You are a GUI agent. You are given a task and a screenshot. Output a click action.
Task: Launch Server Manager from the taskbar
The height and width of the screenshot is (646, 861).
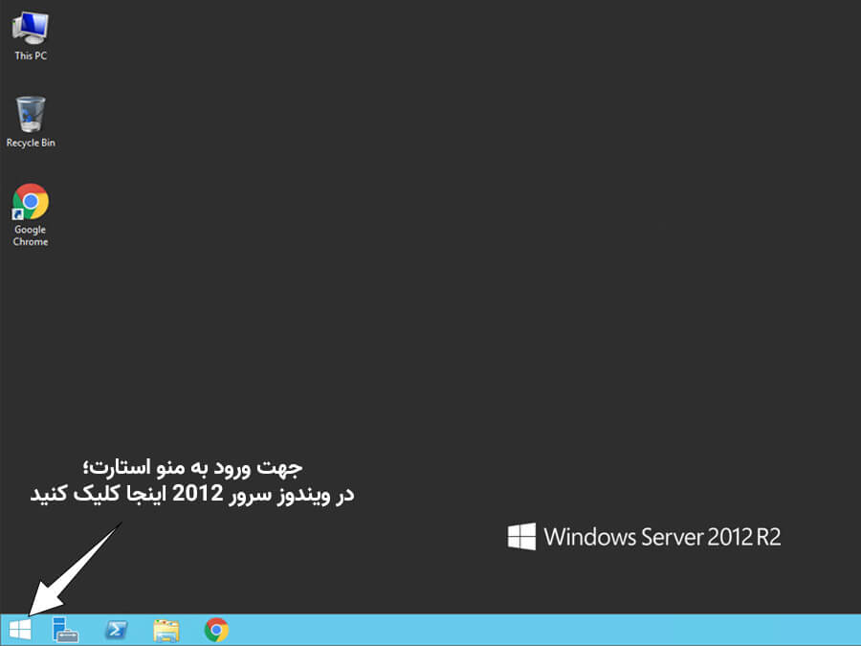[65, 630]
